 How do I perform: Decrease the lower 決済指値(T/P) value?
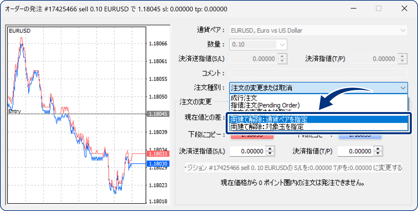coord(378,153)
